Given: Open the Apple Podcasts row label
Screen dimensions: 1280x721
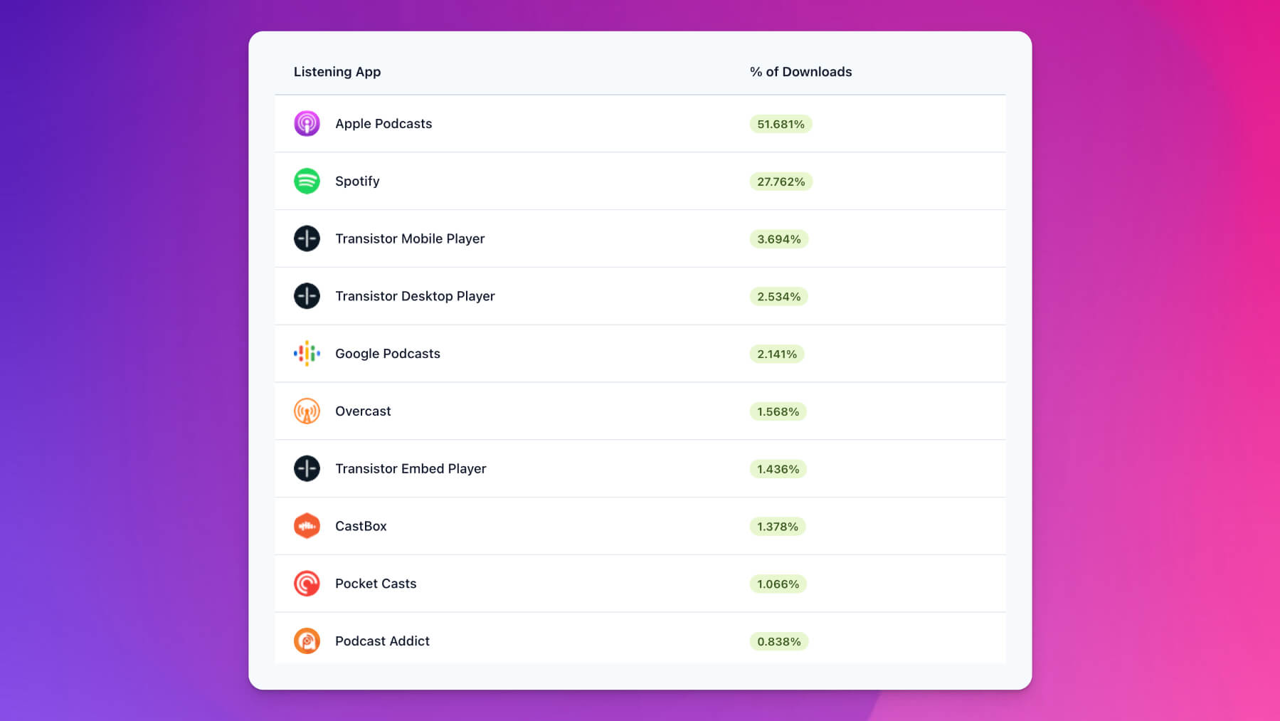Looking at the screenshot, I should point(384,124).
